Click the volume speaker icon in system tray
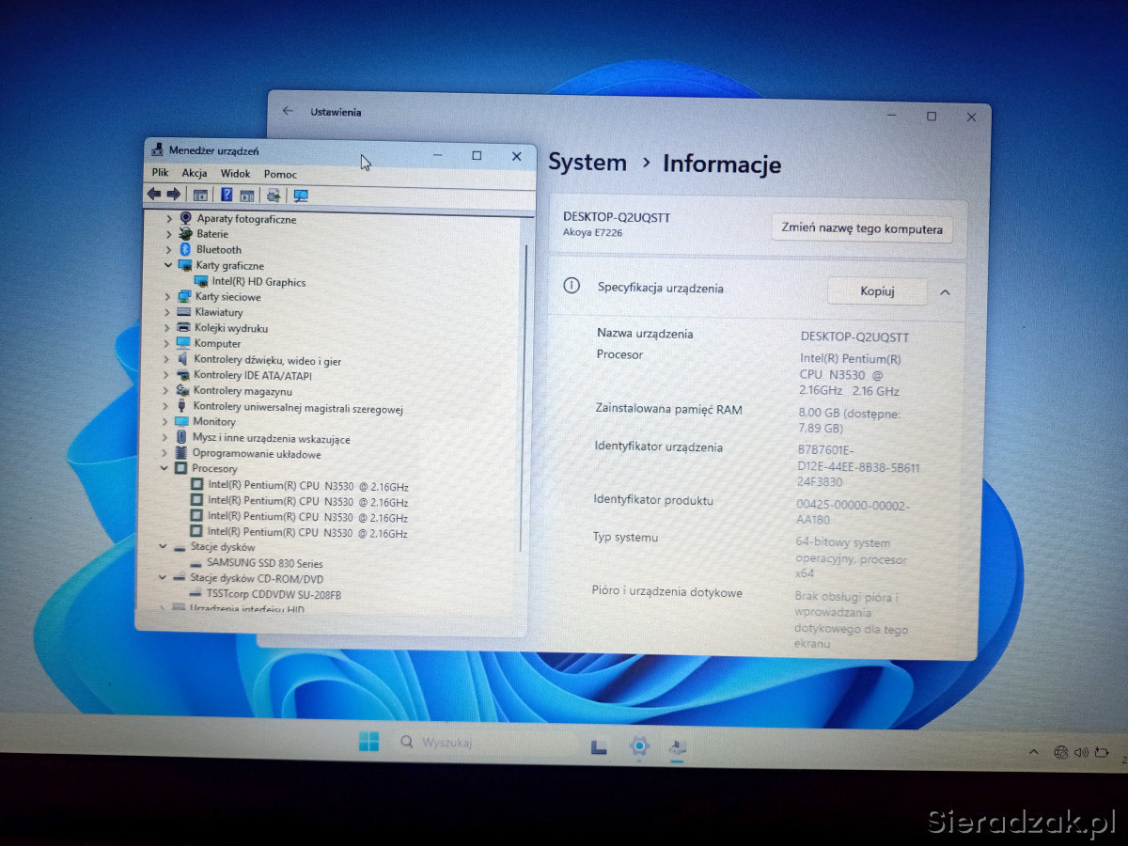This screenshot has width=1128, height=846. click(x=1080, y=752)
